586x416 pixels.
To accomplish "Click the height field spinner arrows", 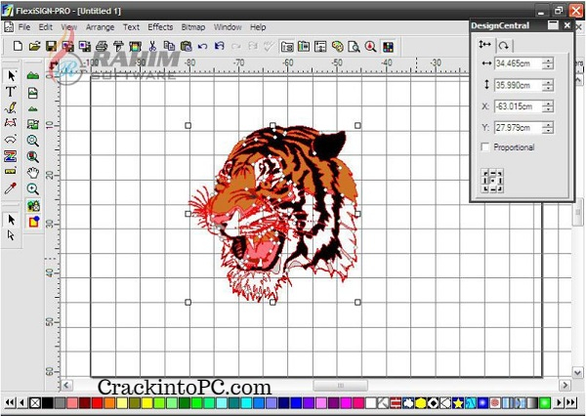I will pyautogui.click(x=548, y=85).
